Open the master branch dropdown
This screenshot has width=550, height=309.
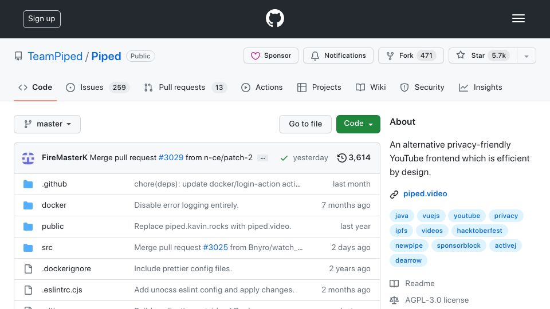coord(48,124)
